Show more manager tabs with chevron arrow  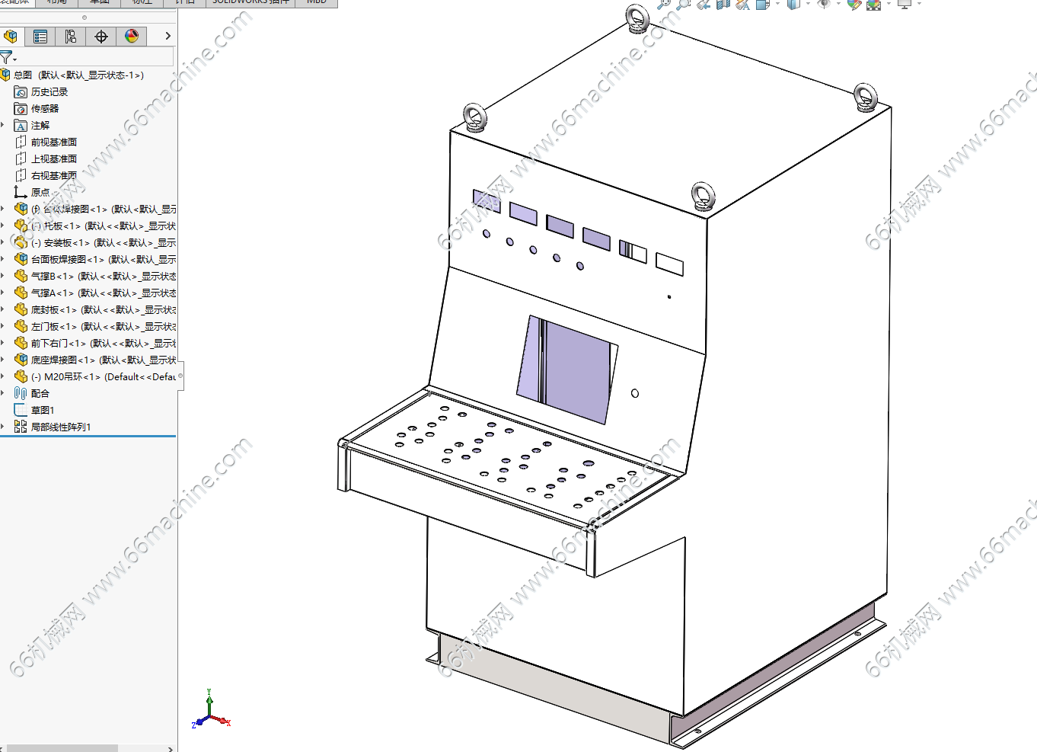tap(168, 36)
